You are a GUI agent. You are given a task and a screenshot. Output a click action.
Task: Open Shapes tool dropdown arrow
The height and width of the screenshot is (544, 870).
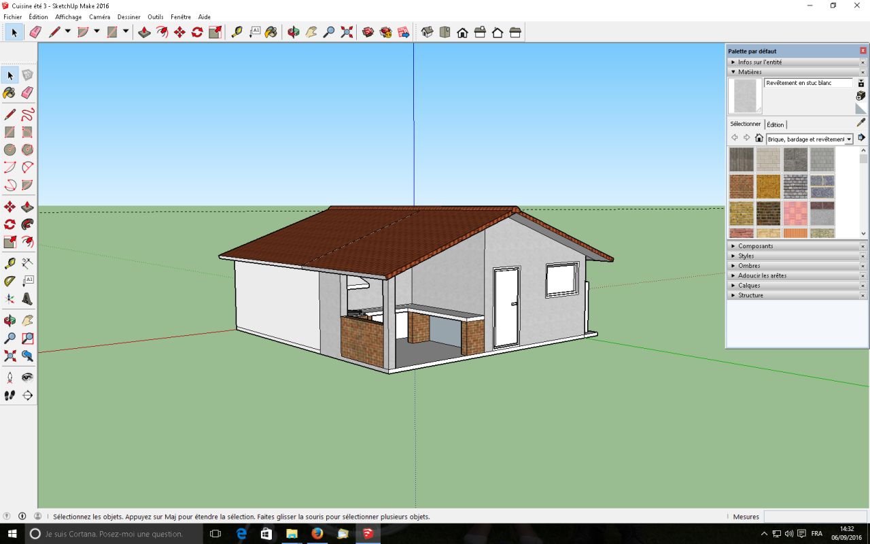tap(126, 32)
